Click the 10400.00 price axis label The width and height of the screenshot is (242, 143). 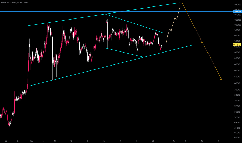pyautogui.click(x=238, y=15)
